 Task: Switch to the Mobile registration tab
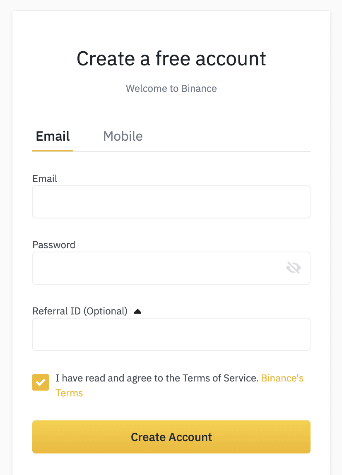(123, 136)
